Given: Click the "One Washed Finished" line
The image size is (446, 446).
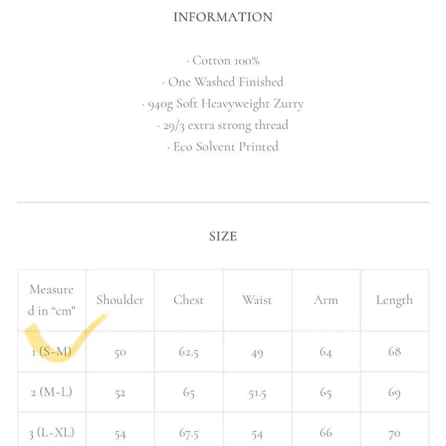Looking at the screenshot, I should [223, 82].
